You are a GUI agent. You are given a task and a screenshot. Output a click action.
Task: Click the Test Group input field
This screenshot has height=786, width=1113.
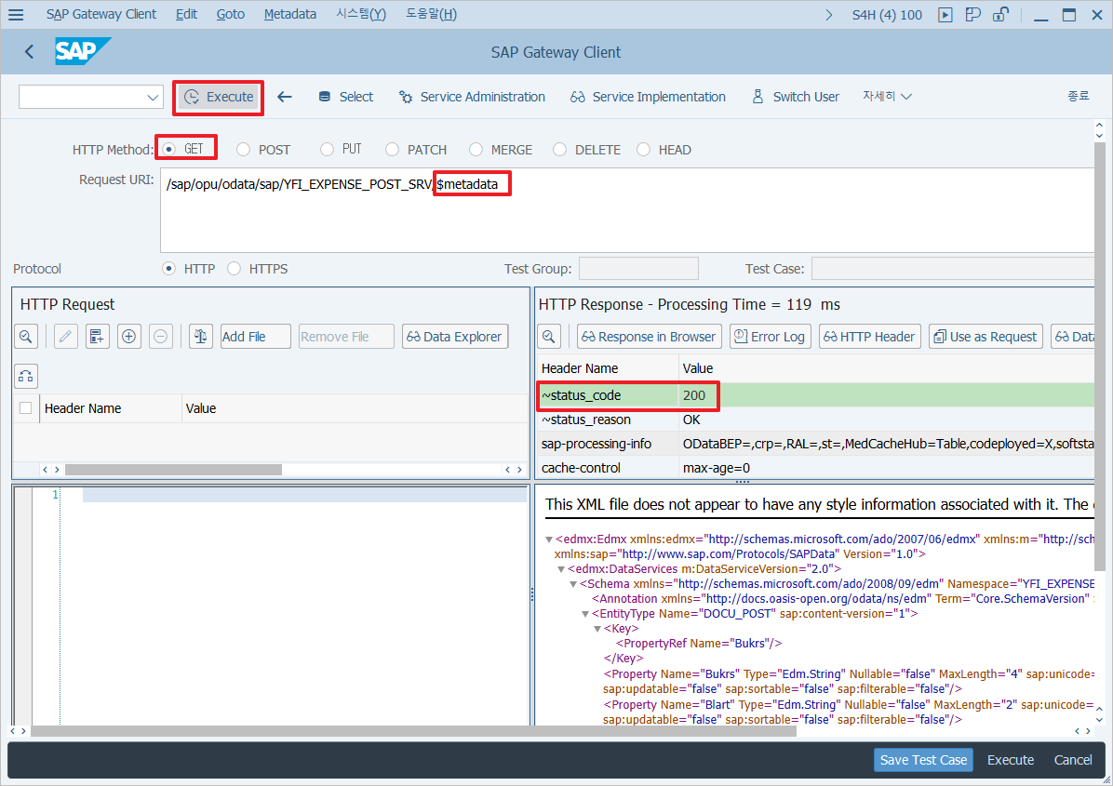(638, 269)
